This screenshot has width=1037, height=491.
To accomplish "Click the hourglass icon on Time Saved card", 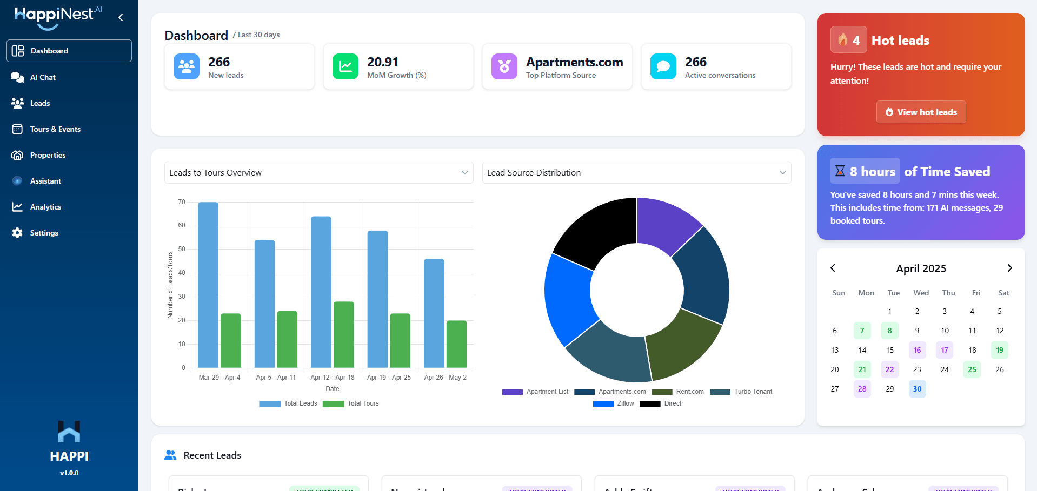I will pos(840,170).
